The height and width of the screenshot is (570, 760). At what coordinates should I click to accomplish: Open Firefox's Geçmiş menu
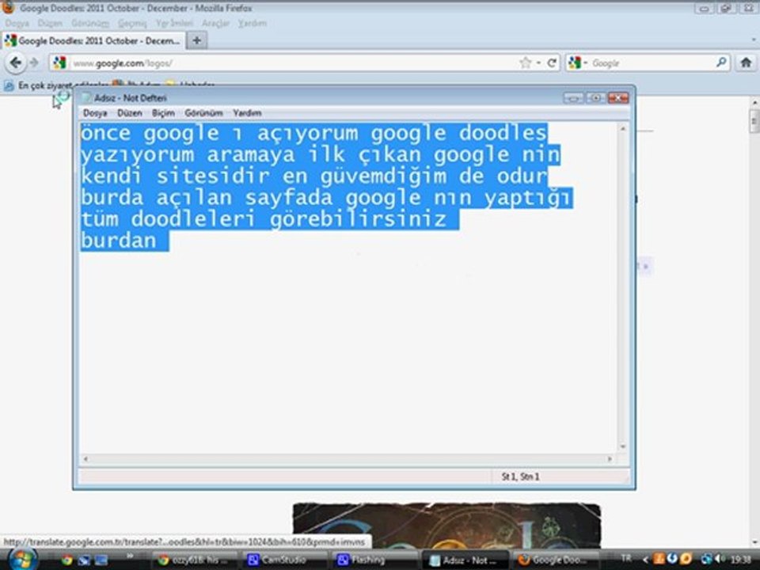(x=132, y=23)
